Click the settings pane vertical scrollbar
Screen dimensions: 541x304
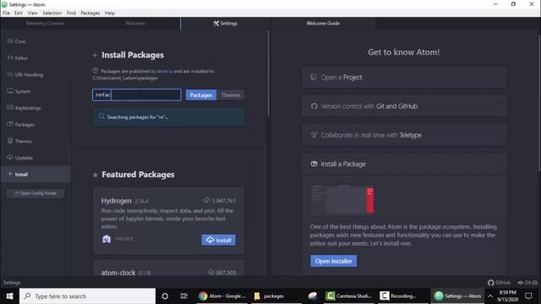pyautogui.click(x=268, y=73)
